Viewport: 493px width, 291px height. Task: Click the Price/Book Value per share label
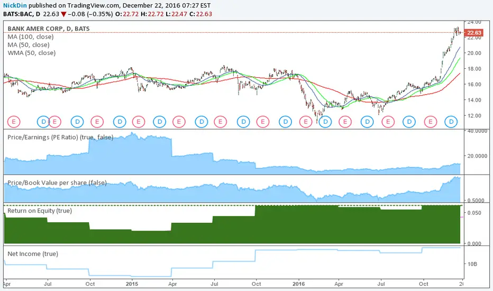coord(57,183)
